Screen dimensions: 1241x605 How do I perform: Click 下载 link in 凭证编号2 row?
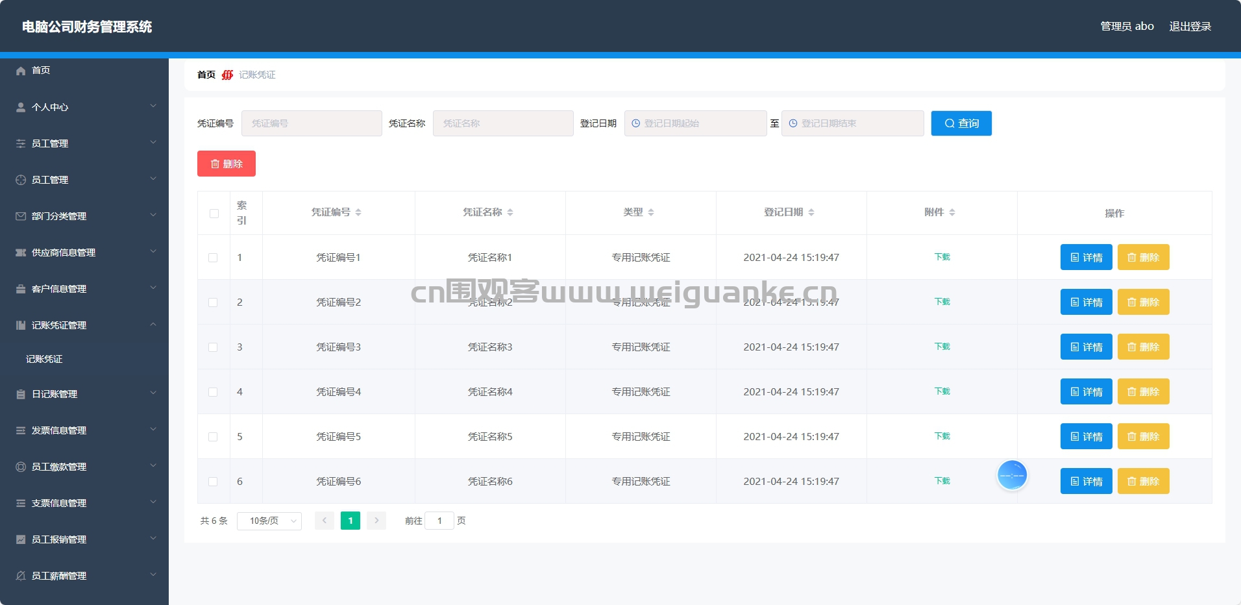click(942, 302)
